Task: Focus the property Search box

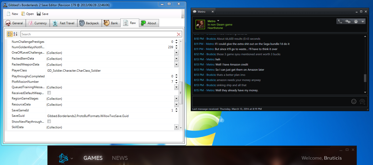Action: coord(98,34)
